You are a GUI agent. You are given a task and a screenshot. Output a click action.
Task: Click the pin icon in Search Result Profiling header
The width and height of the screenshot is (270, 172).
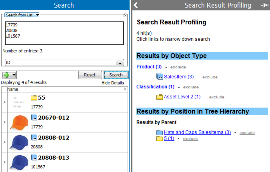pyautogui.click(x=264, y=5)
